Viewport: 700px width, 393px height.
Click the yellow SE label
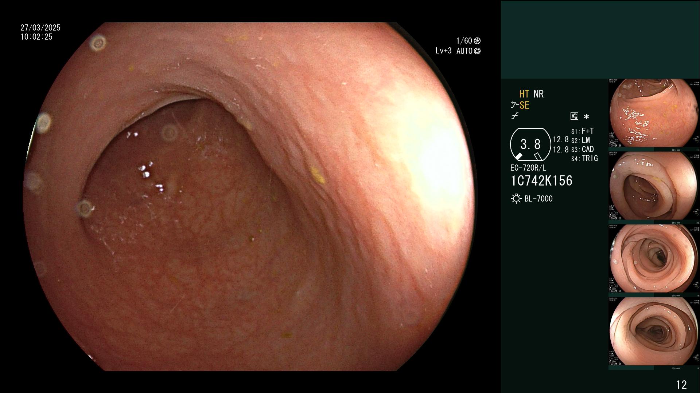coord(524,105)
